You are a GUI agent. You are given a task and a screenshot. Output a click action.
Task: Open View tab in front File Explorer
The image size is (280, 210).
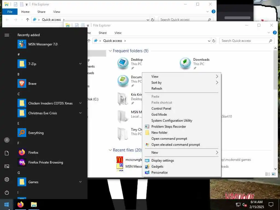coord(118,33)
